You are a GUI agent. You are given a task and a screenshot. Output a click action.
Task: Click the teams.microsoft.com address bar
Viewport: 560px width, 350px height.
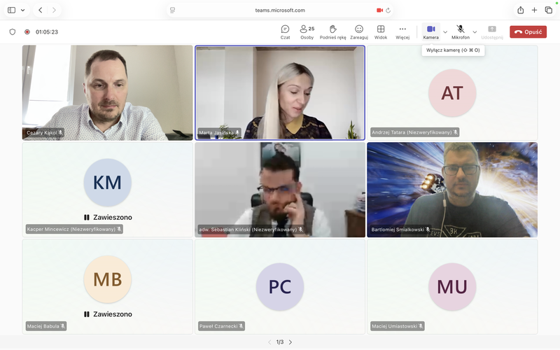pos(280,10)
